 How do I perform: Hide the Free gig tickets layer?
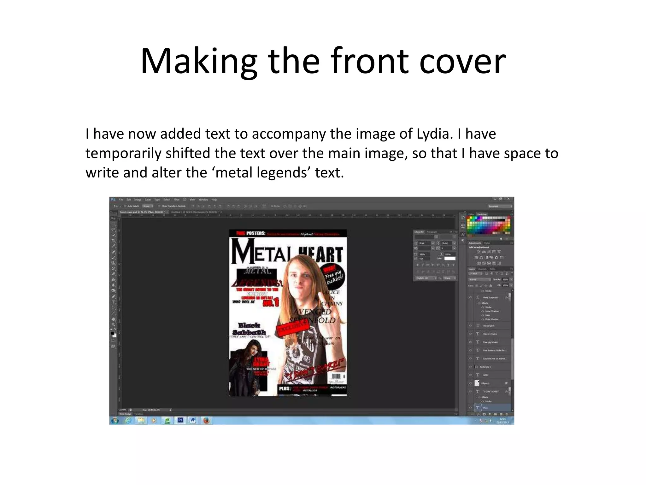coord(470,342)
